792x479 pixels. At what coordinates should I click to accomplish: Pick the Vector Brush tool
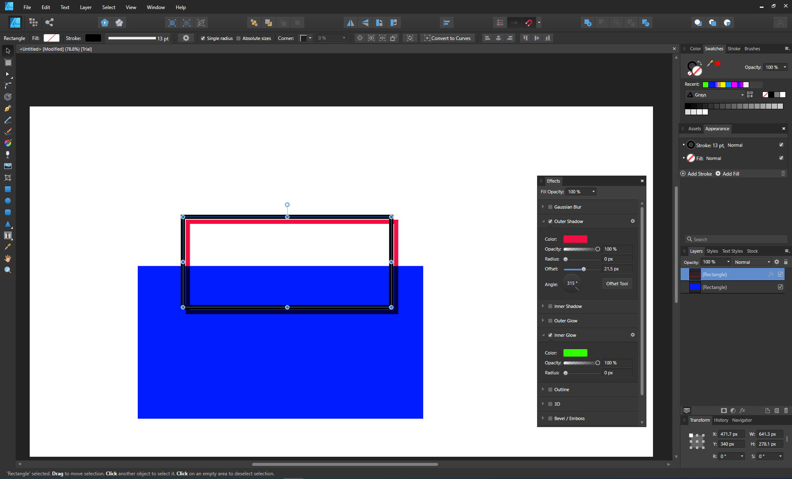pos(8,132)
